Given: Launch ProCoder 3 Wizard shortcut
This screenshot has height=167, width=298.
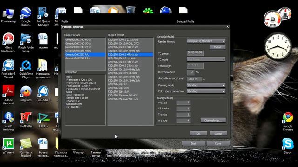Looking at the screenshot, I should (x=8, y=69).
